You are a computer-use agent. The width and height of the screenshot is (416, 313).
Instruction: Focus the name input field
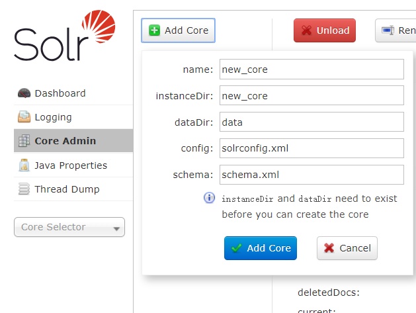(x=312, y=69)
